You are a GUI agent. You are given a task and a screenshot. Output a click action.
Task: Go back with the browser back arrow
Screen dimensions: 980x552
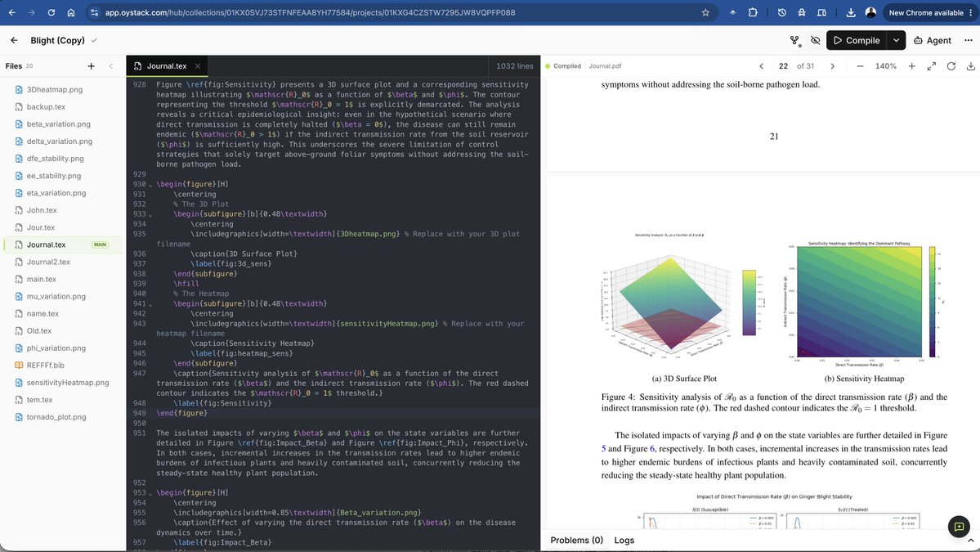coord(12,12)
